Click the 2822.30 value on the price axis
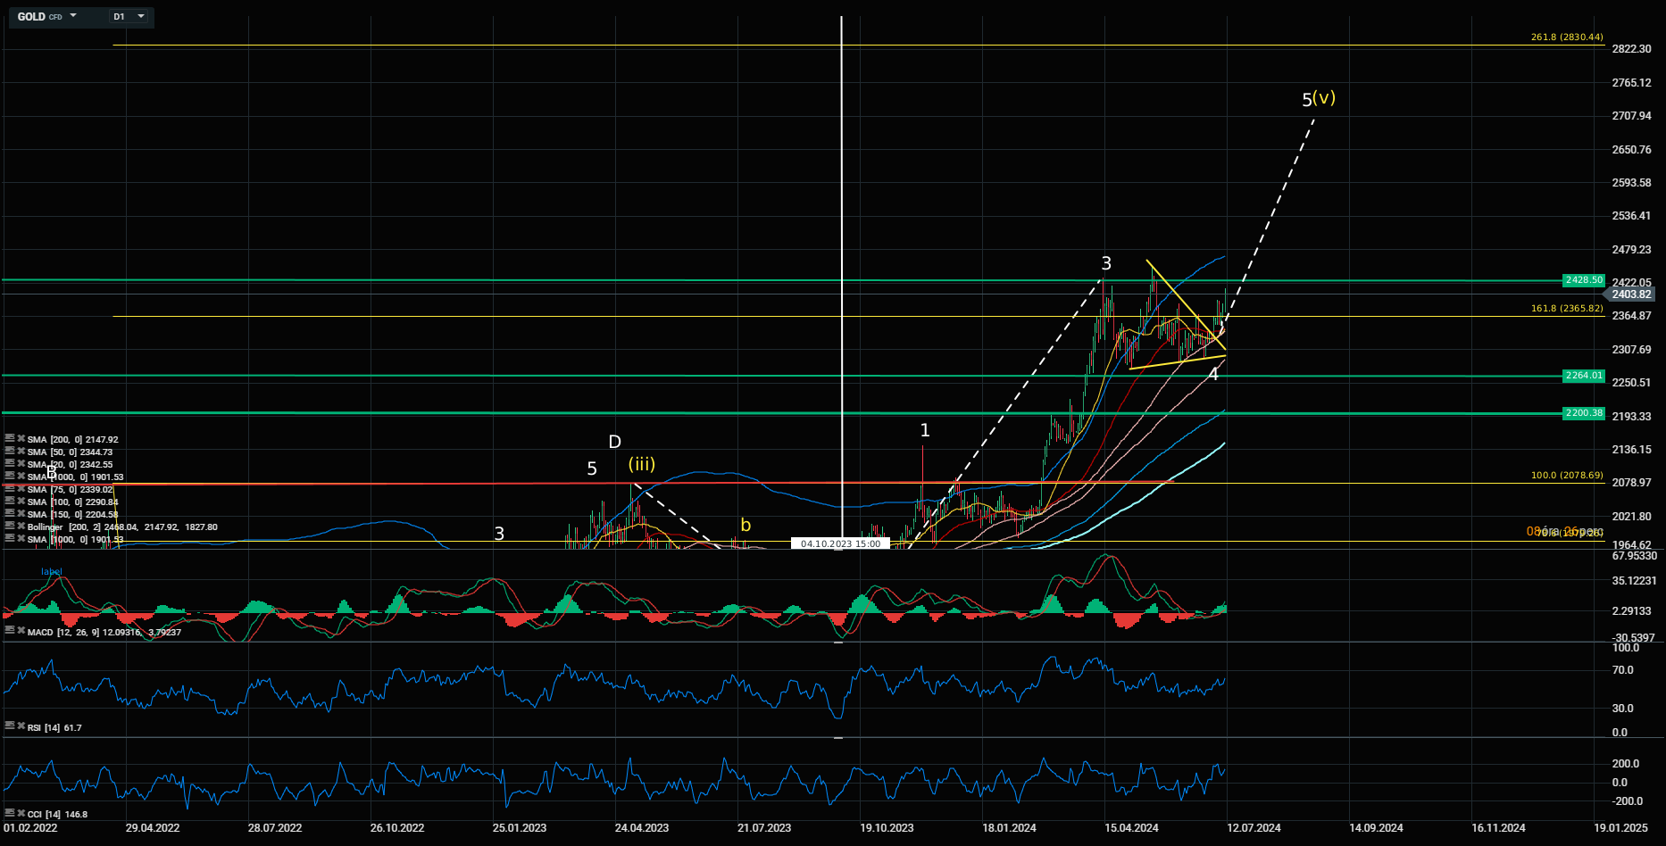The height and width of the screenshot is (846, 1666). tap(1631, 49)
